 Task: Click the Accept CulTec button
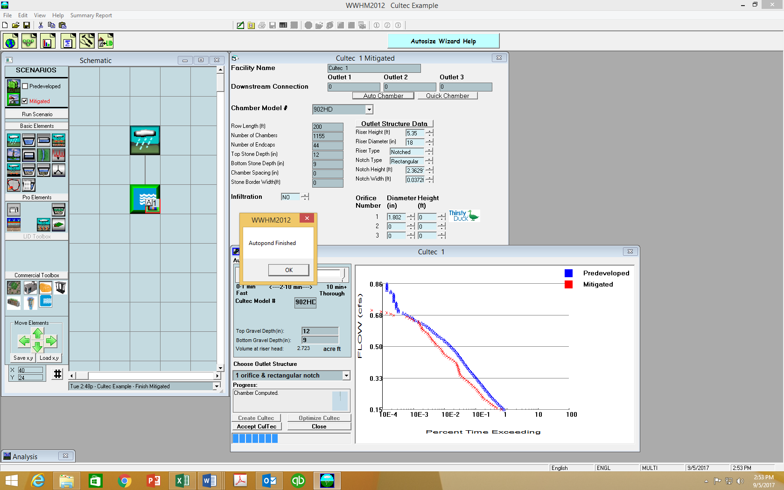tap(257, 427)
